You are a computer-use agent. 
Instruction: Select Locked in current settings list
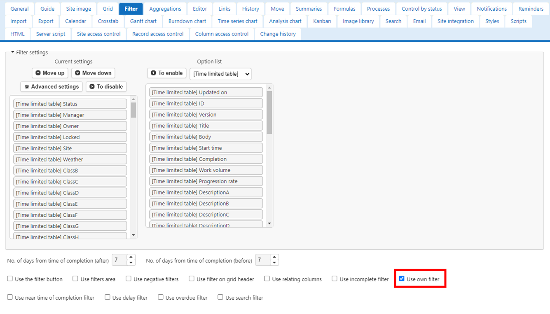pos(70,137)
